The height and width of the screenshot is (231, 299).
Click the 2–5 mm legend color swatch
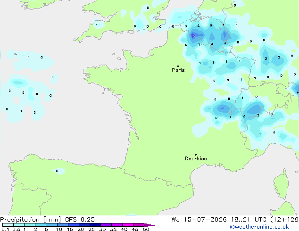click(41, 225)
